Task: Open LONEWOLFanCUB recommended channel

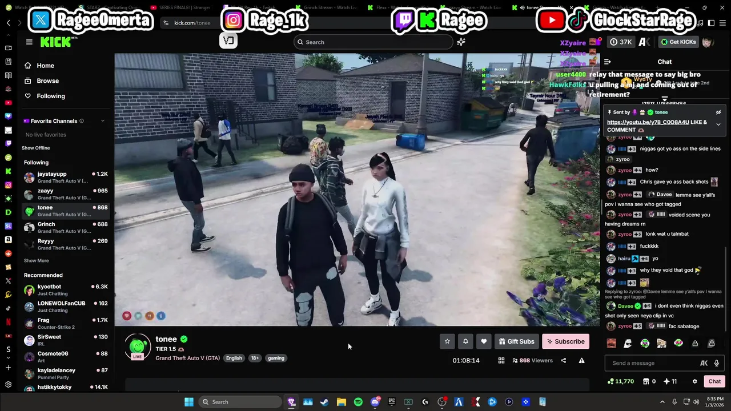Action: point(66,307)
